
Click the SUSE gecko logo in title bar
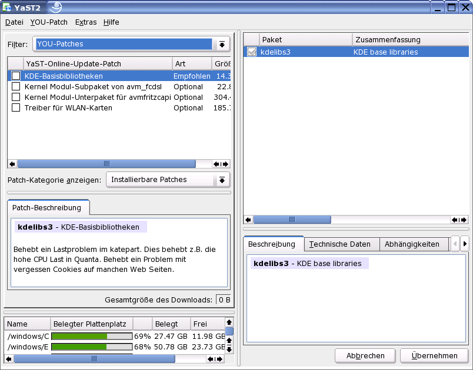56,7
